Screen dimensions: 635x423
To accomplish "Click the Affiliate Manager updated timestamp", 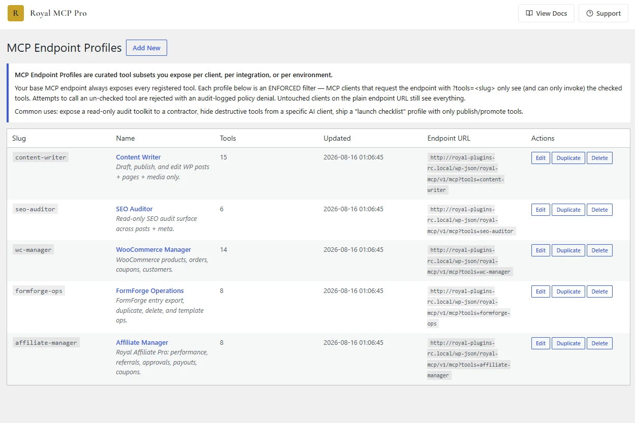I will click(354, 343).
